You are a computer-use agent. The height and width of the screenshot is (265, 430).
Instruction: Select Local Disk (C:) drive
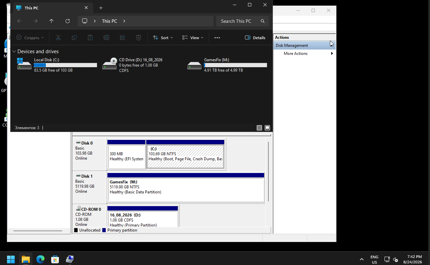[x=57, y=65]
